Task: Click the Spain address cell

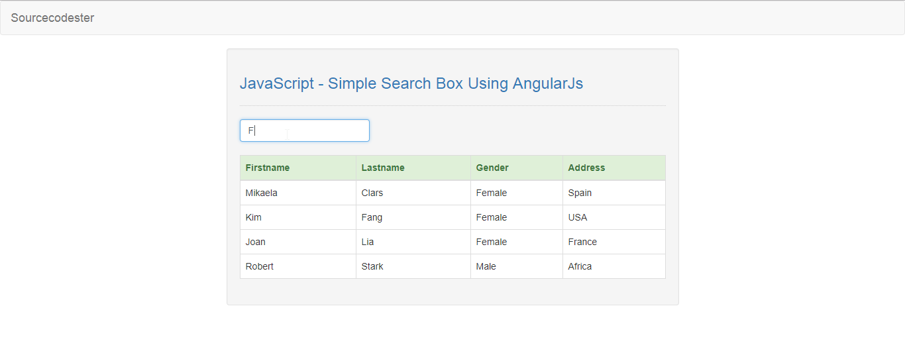Action: coord(614,193)
